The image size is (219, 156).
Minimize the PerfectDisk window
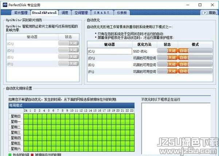[188, 5]
